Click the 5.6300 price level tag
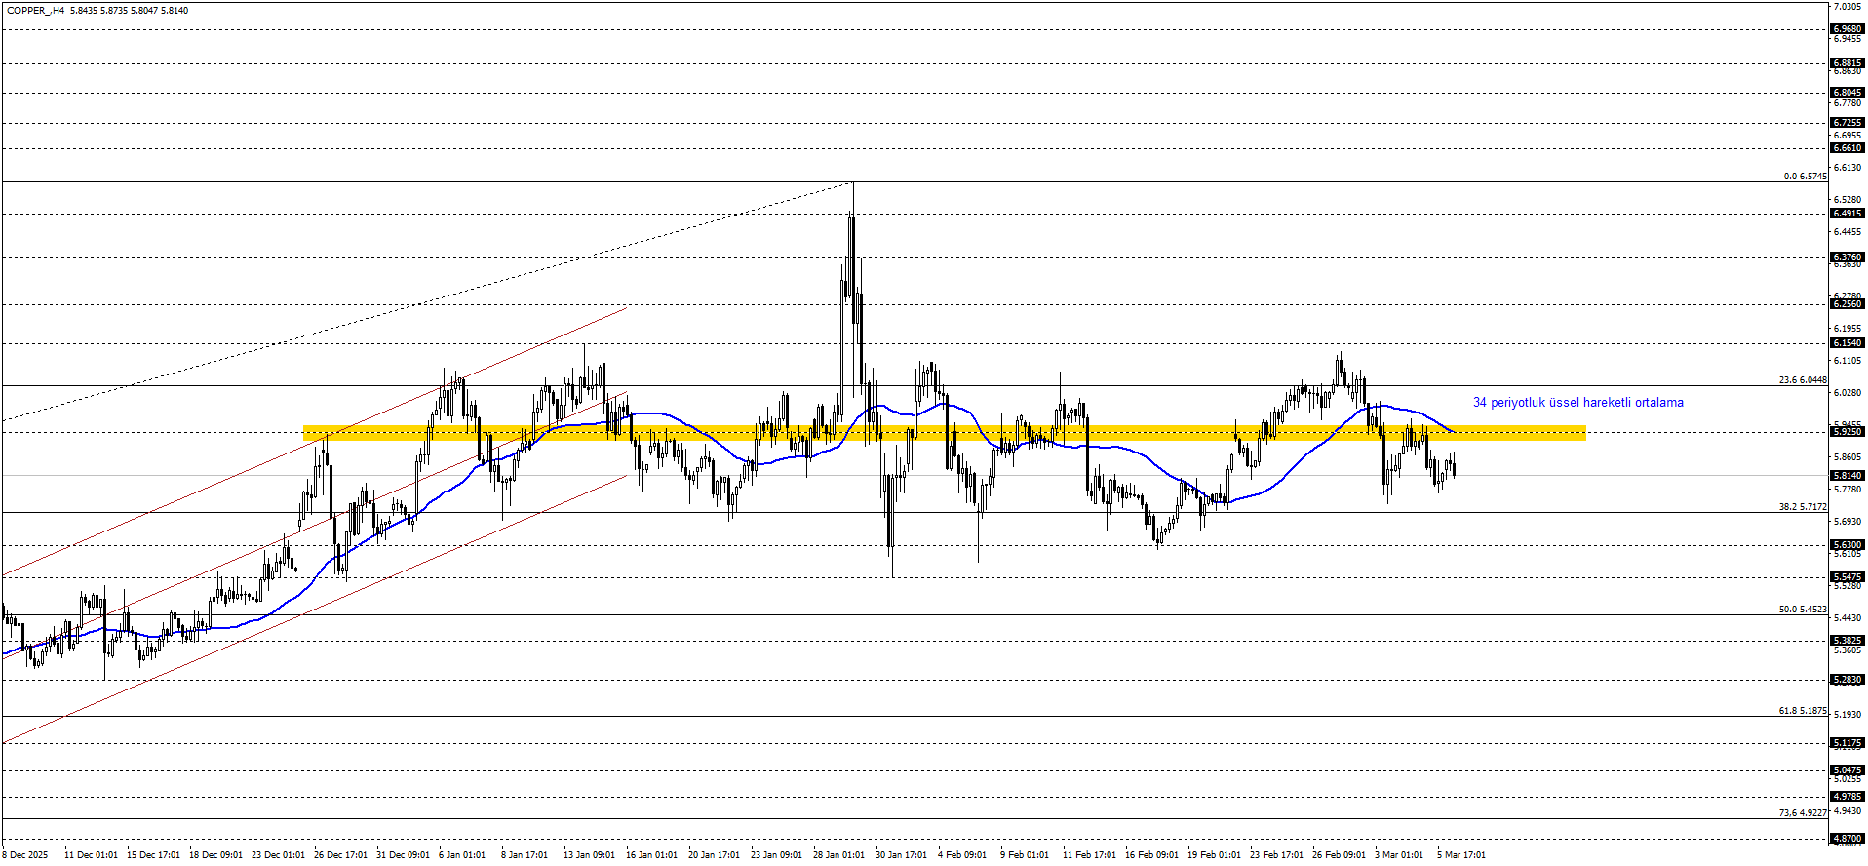Image resolution: width=1868 pixels, height=866 pixels. click(1848, 545)
